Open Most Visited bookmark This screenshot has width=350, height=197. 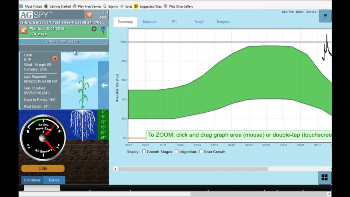pos(31,6)
